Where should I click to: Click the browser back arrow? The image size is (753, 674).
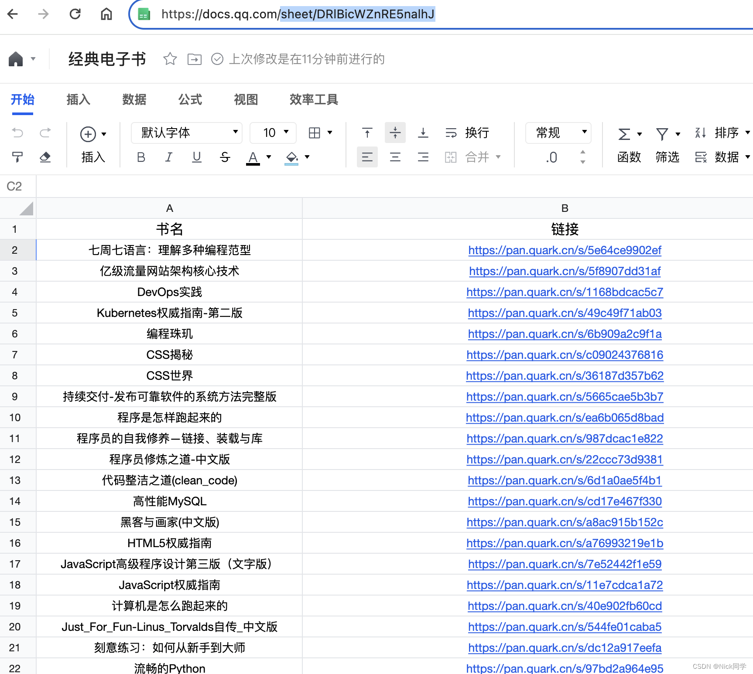tap(13, 14)
